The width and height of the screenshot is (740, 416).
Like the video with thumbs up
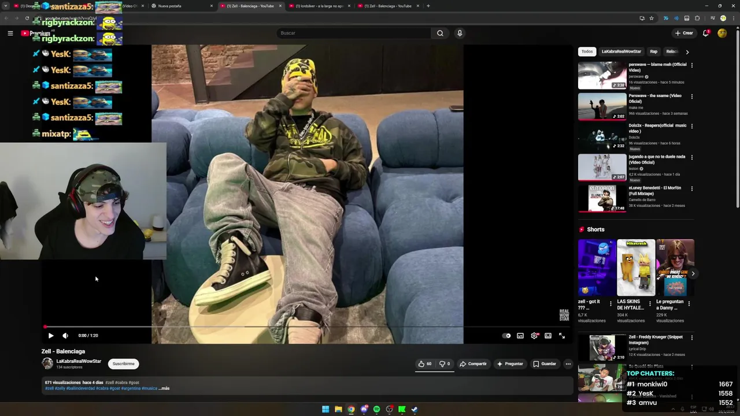click(x=425, y=364)
